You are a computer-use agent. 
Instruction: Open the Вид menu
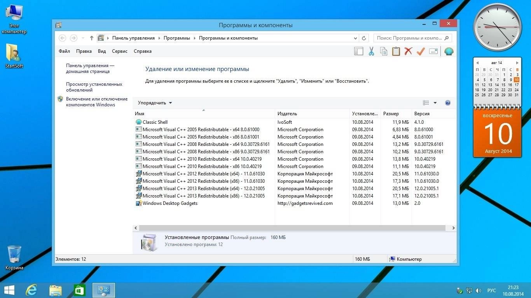click(102, 51)
